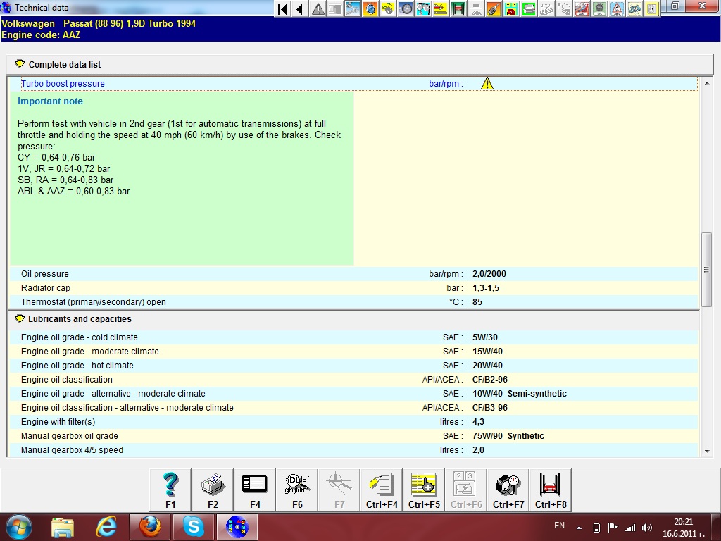Click the EN language indicator in system tray
Viewport: 721px width, 541px height.
[x=560, y=526]
